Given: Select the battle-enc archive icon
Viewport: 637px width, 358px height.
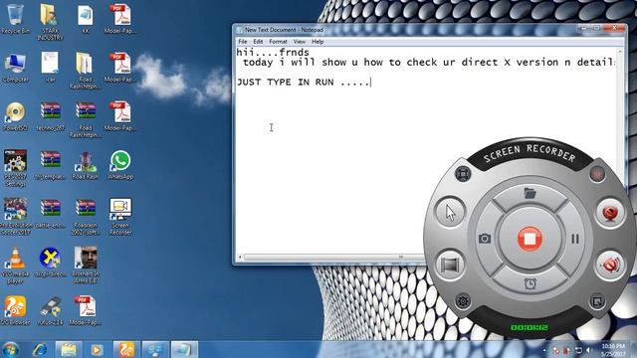Looking at the screenshot, I should point(50,214).
